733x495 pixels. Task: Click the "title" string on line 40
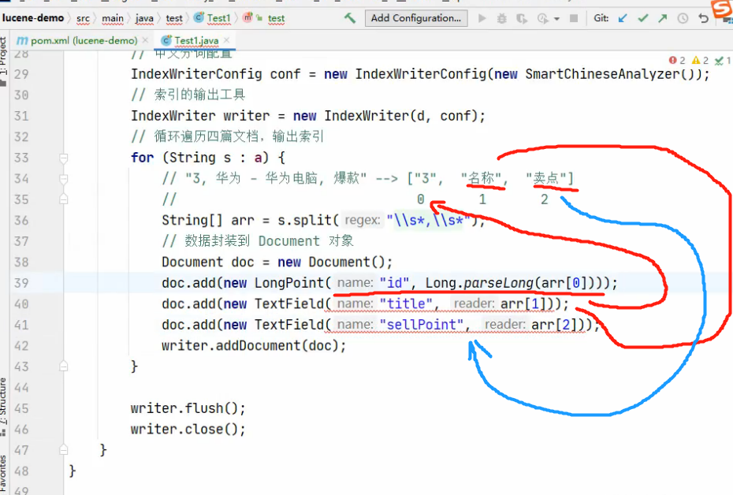(406, 303)
